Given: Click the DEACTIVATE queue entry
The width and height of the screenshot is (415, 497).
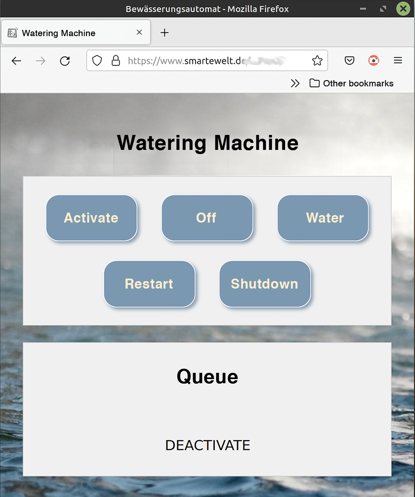Looking at the screenshot, I should (x=207, y=446).
